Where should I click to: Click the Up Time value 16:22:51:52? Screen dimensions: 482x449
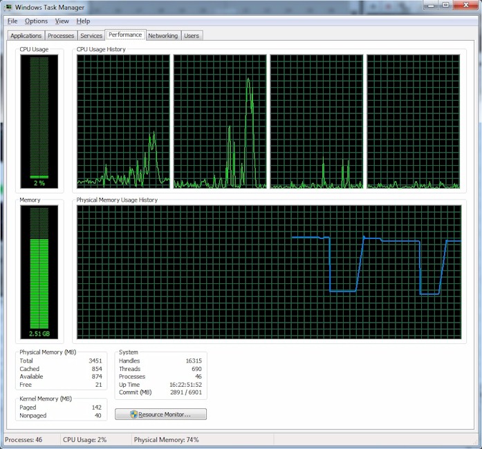(x=185, y=385)
